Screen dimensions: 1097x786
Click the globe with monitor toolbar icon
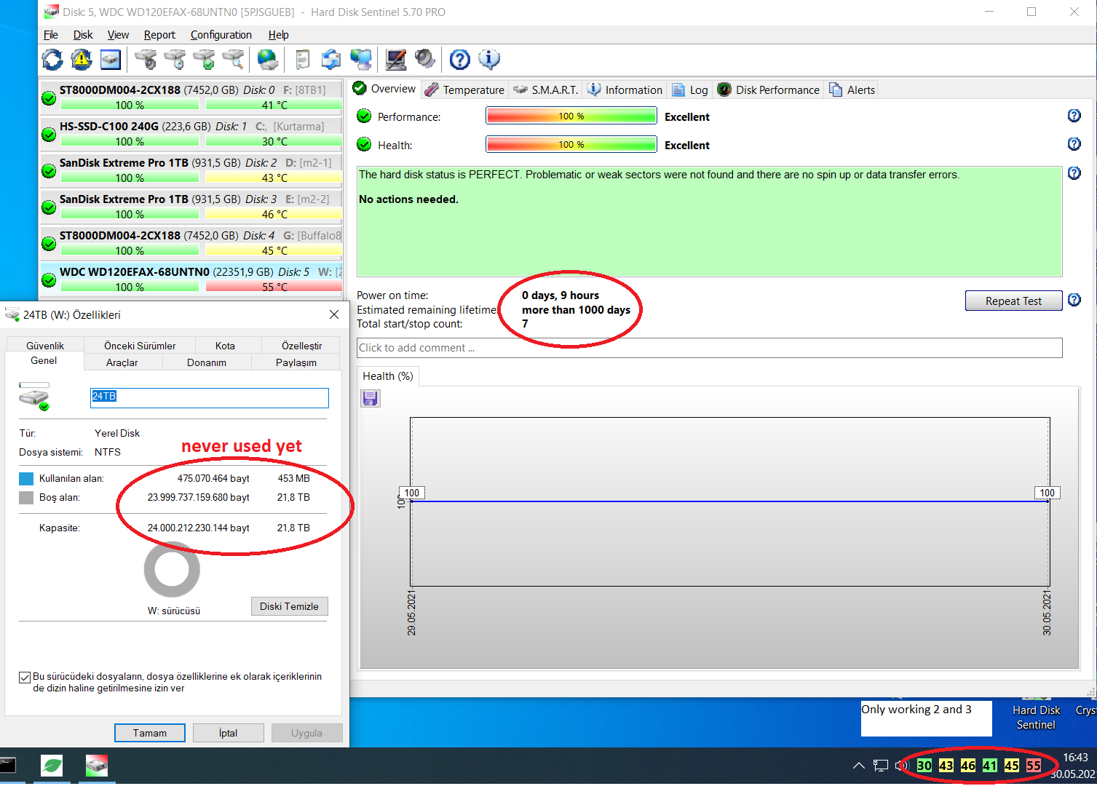coord(360,59)
